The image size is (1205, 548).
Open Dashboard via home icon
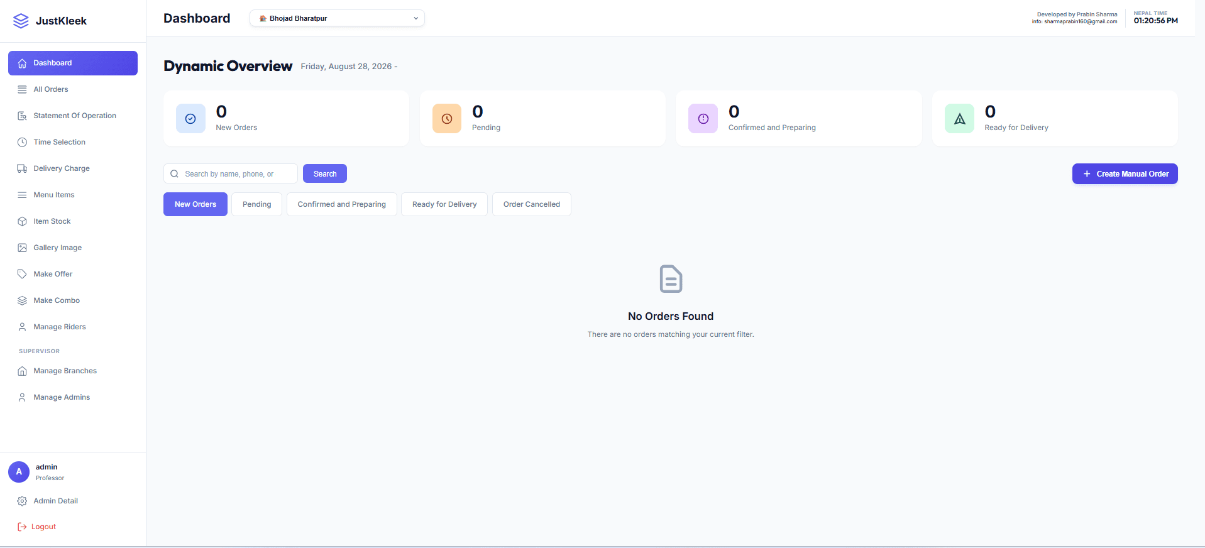point(22,63)
